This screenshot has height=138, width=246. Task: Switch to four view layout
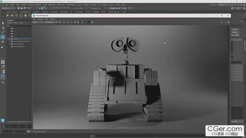[3, 67]
